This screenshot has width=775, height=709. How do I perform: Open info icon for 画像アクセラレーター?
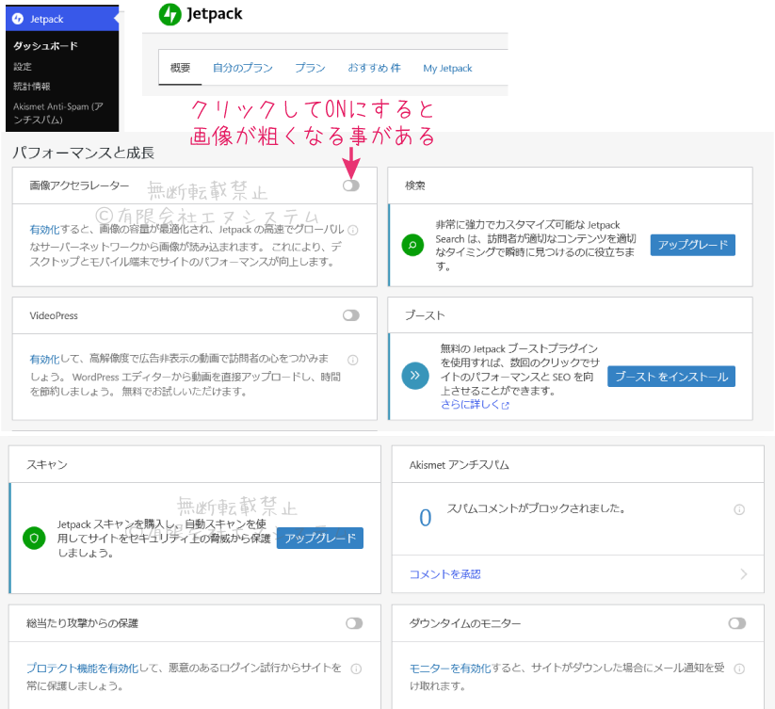[x=352, y=231]
